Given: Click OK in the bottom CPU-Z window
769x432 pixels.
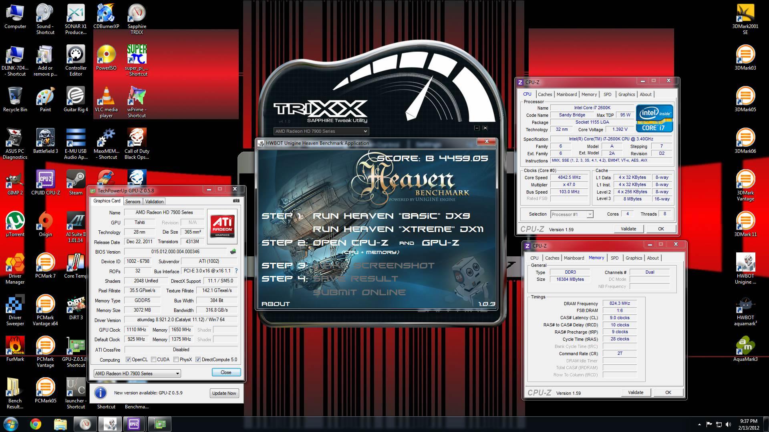Looking at the screenshot, I should tap(668, 392).
